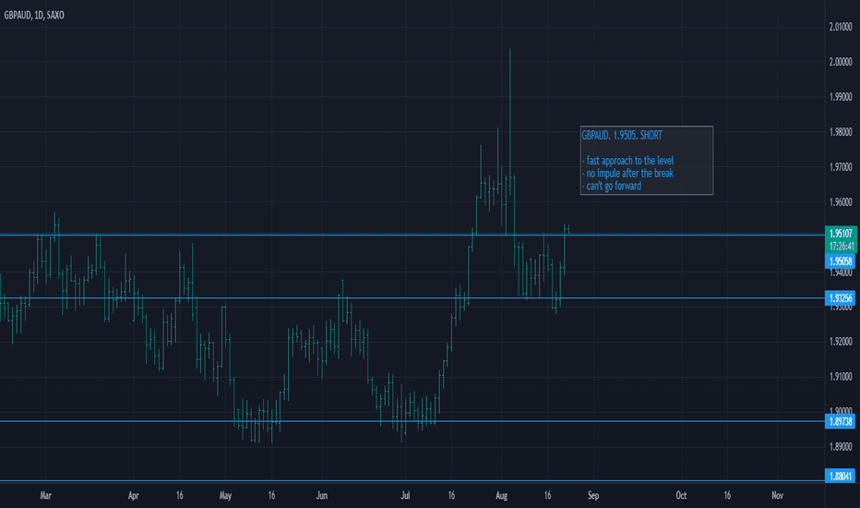Image resolution: width=860 pixels, height=508 pixels.
Task: Select the blue 1.88041 level price tag
Action: click(841, 476)
